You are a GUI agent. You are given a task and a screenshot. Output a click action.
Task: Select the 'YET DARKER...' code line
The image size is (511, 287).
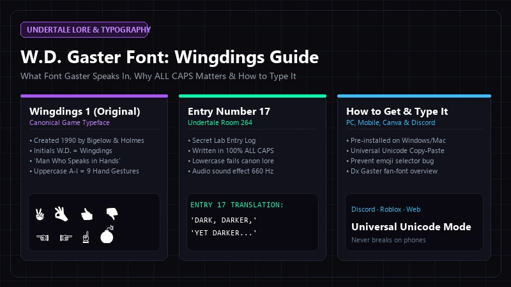(224, 233)
